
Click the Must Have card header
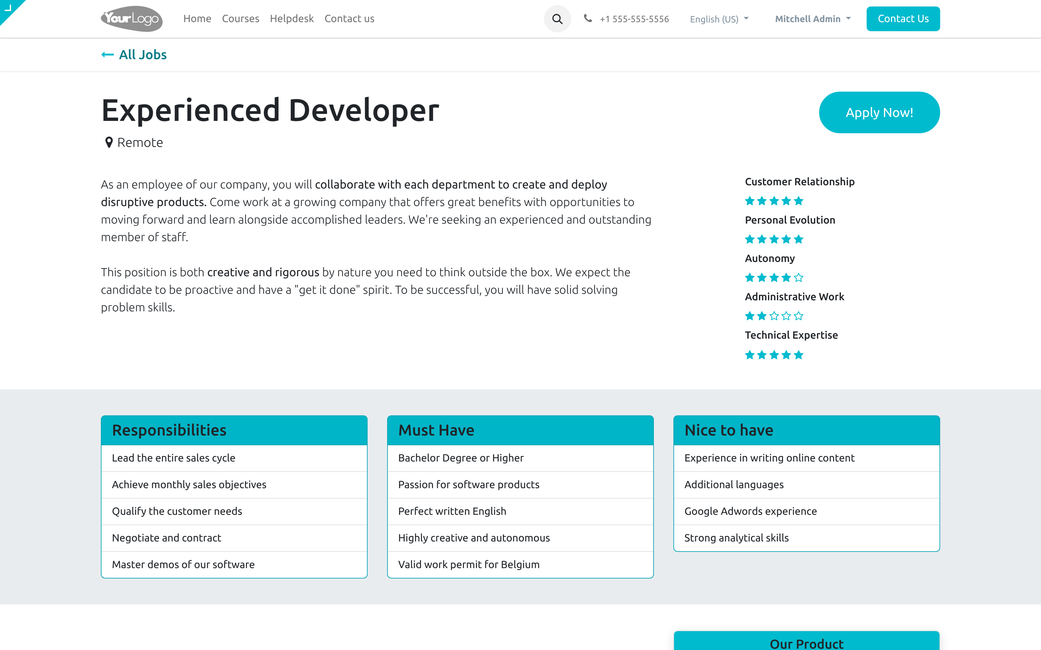pos(520,430)
